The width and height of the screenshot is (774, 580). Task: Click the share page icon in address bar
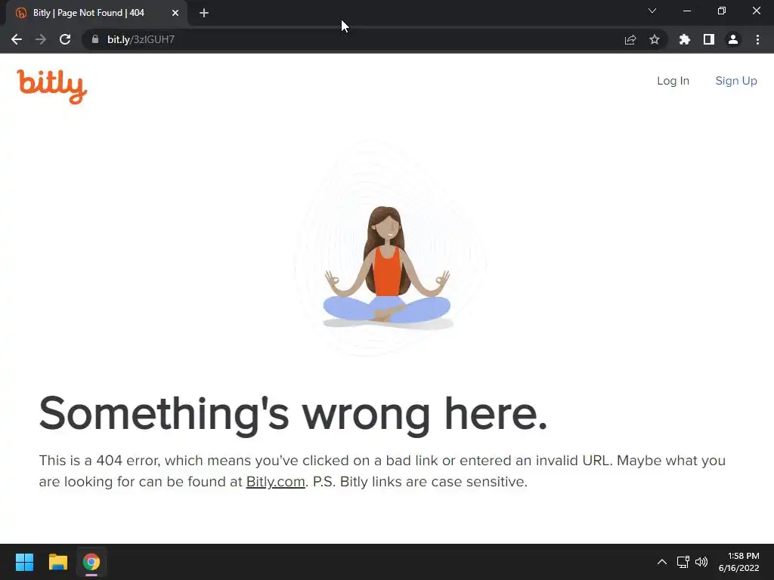[630, 39]
